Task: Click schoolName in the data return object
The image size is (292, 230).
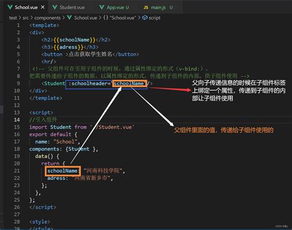Action: point(62,171)
